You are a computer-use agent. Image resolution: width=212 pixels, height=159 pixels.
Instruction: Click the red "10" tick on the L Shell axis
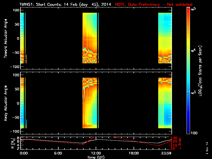pos(175,145)
